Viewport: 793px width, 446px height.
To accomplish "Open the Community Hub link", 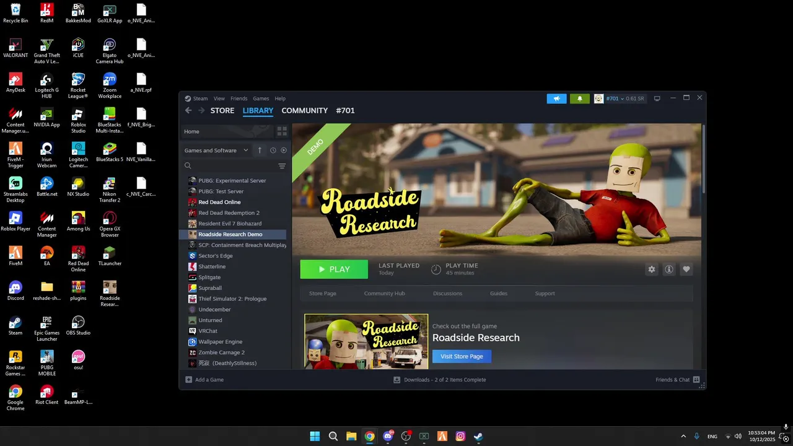I will [x=384, y=294].
